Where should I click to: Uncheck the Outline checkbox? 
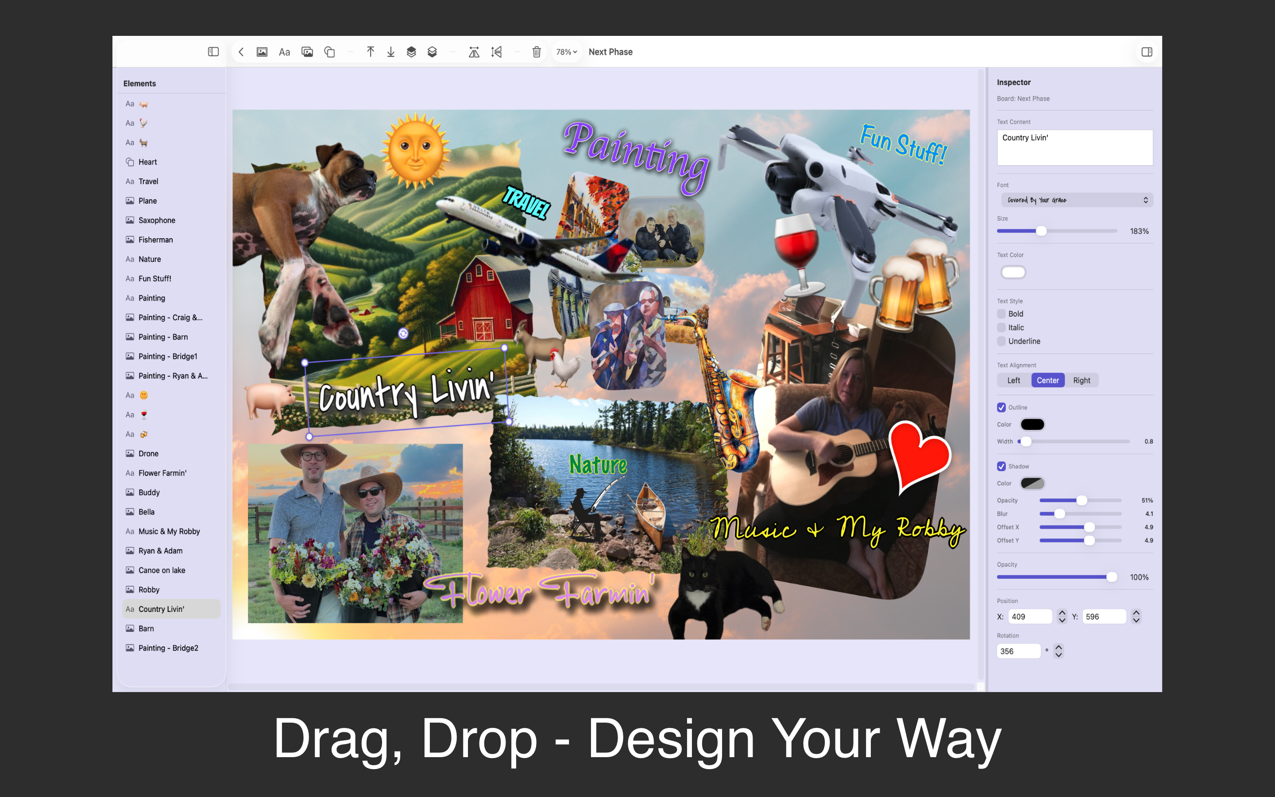(1001, 407)
